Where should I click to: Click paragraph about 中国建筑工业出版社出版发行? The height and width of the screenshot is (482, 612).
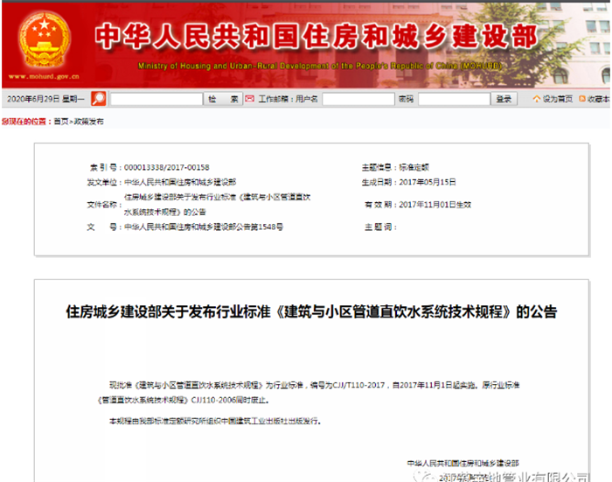215,421
